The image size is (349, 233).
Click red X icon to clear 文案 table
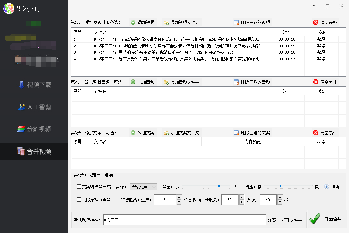tap(315, 133)
